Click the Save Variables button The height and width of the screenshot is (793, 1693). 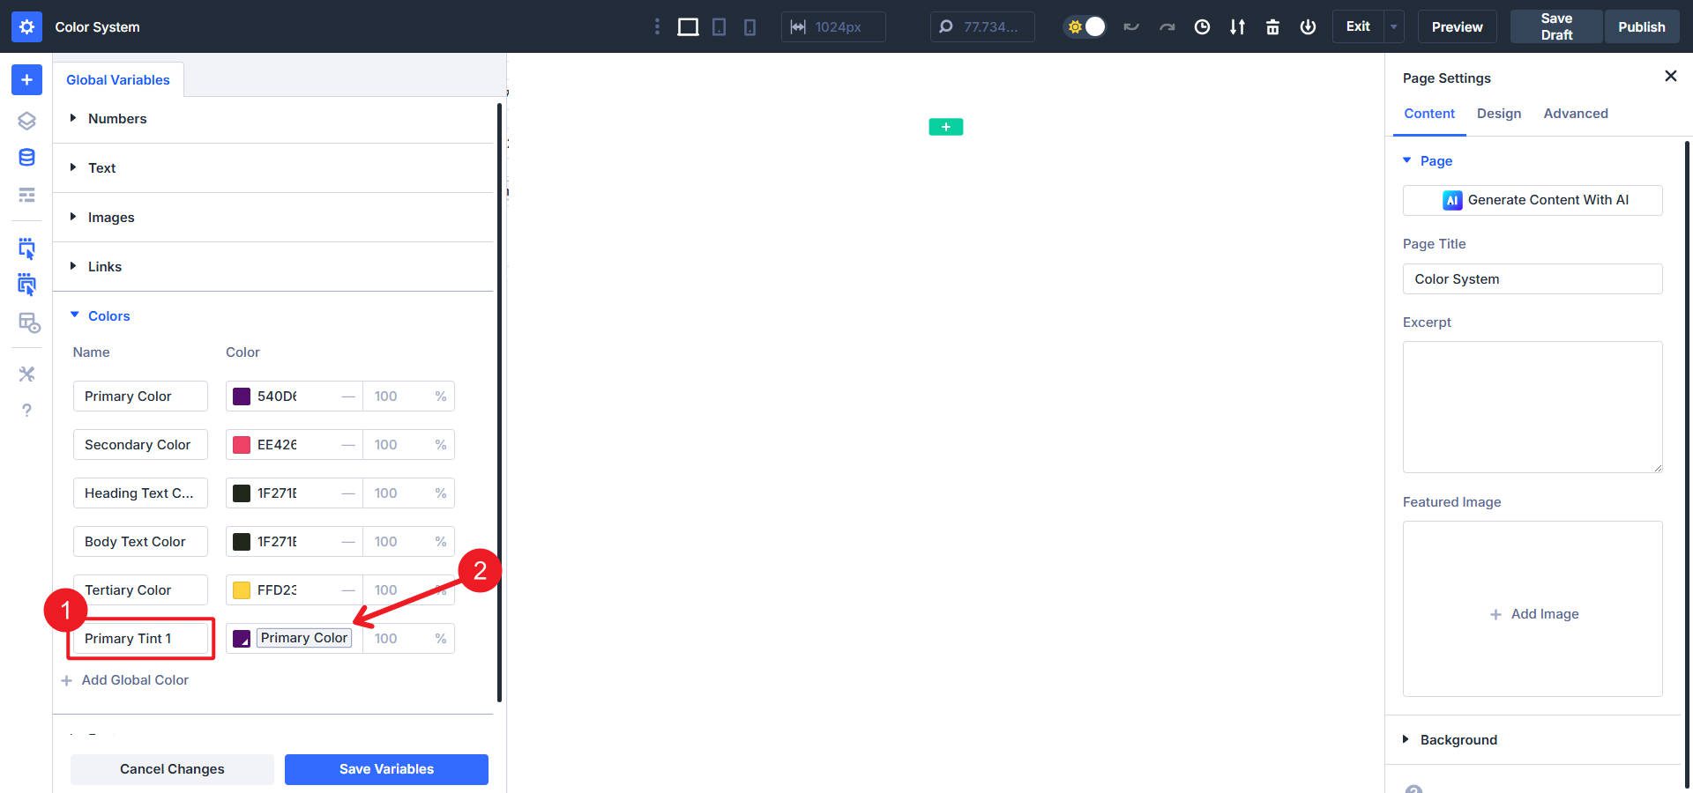coord(386,769)
